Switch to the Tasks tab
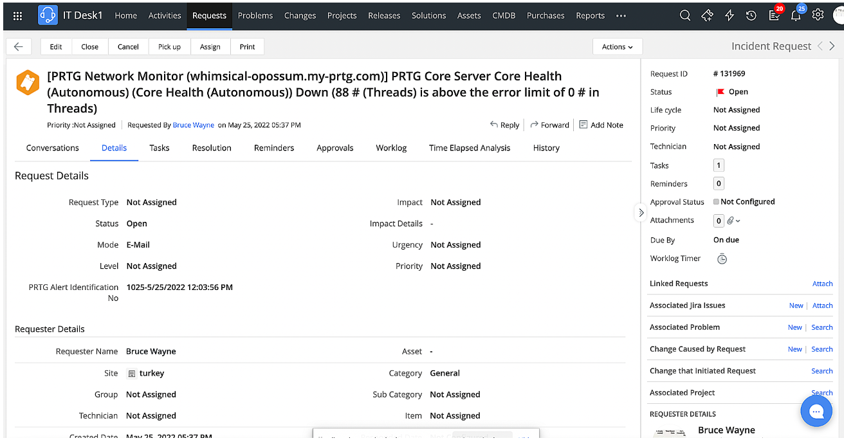 160,148
